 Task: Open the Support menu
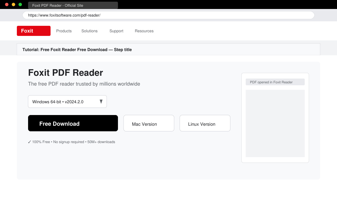pyautogui.click(x=116, y=31)
